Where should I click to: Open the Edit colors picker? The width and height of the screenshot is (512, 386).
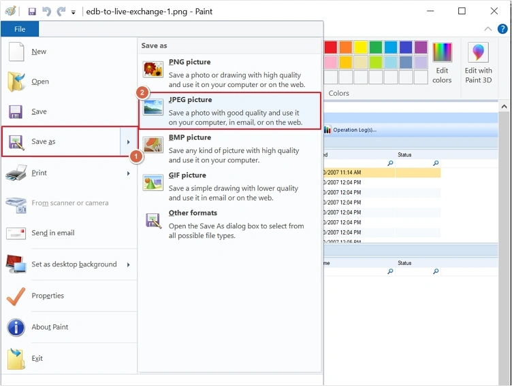(442, 63)
